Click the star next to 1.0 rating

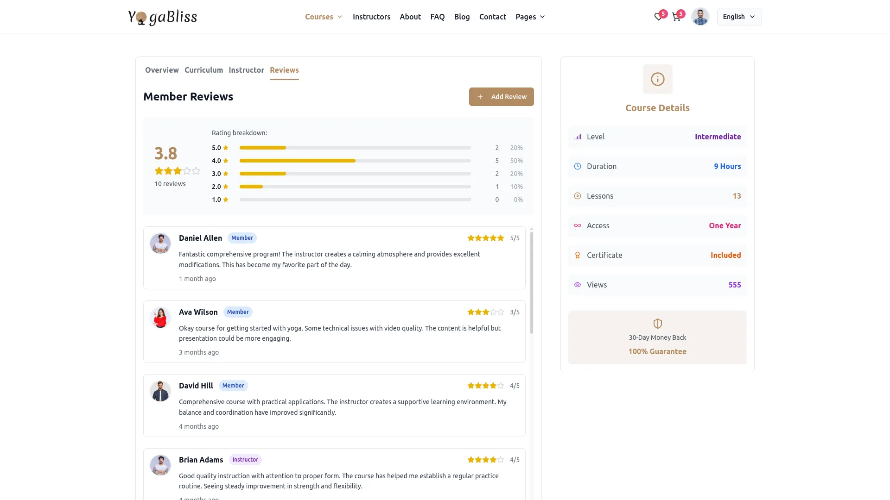point(226,200)
